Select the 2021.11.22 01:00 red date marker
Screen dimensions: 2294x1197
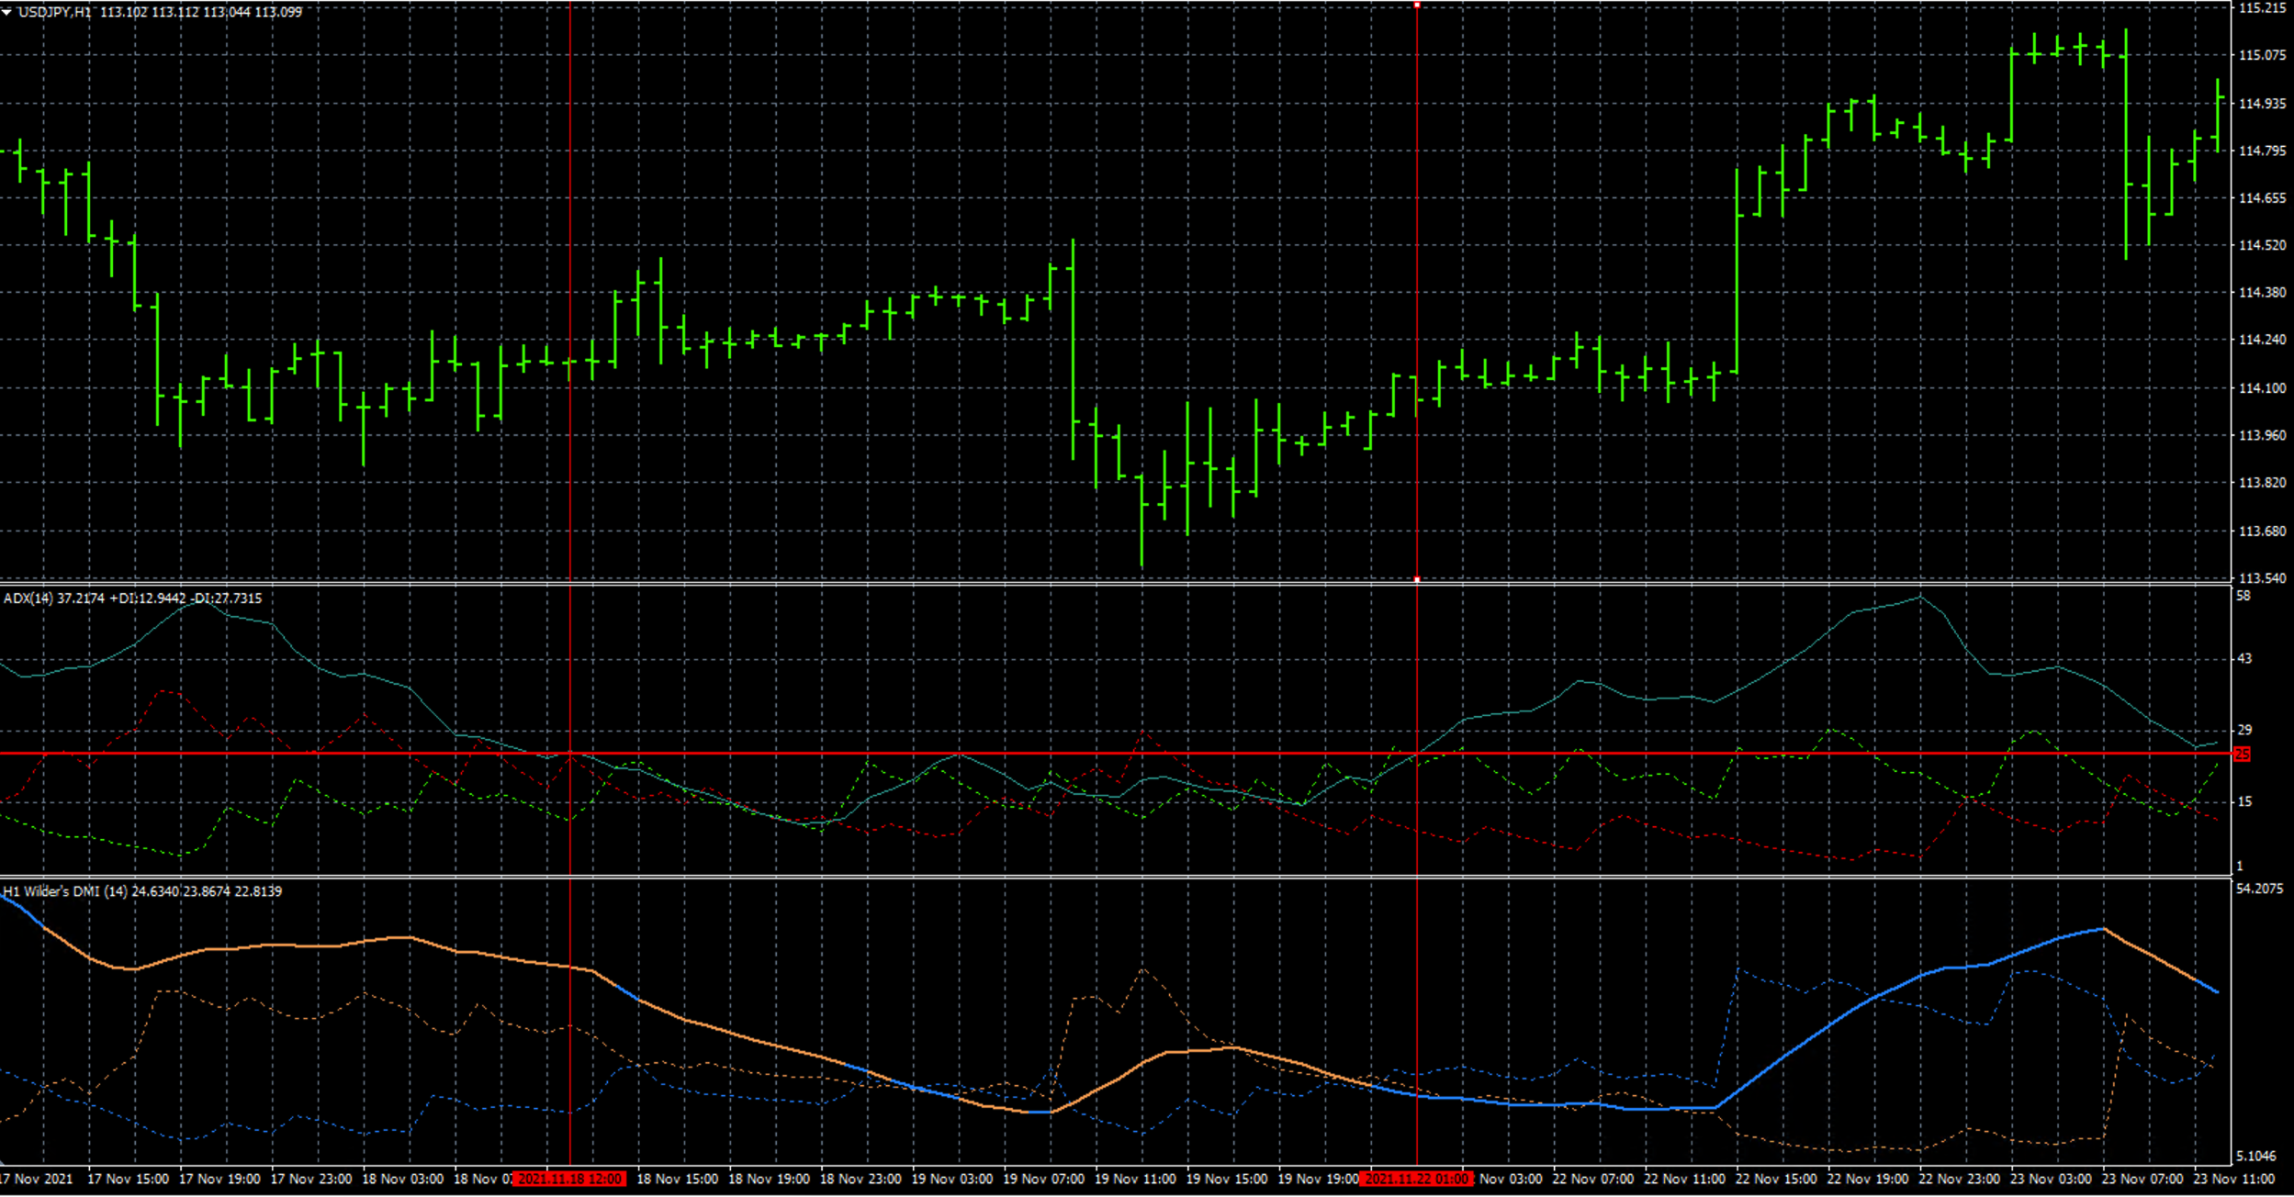point(1416,1179)
